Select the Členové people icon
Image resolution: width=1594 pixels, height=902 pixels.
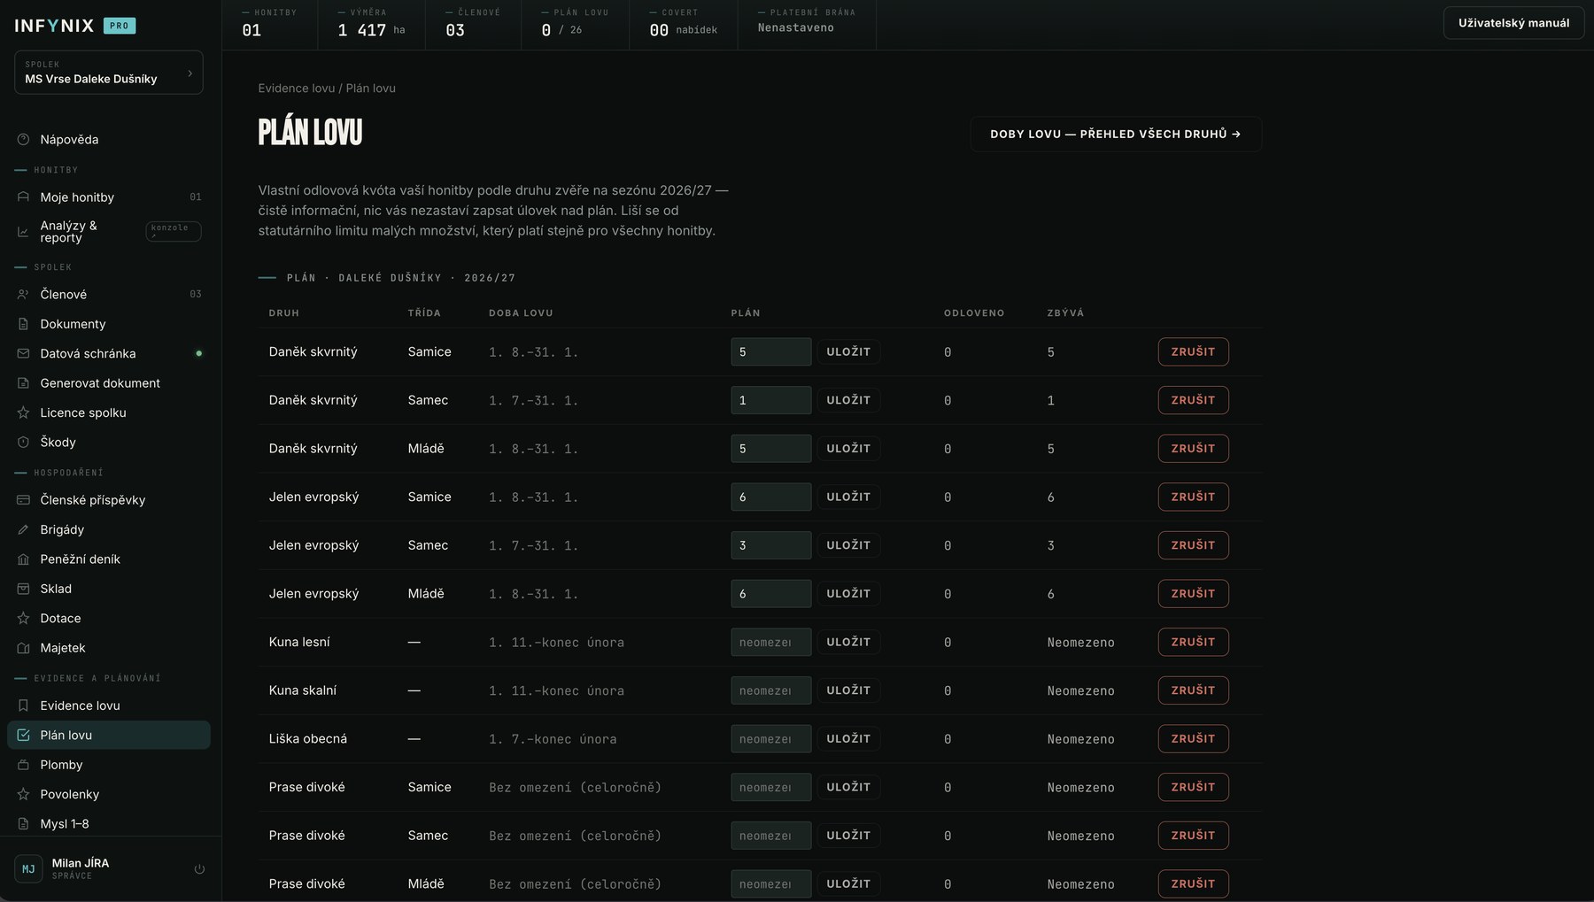(x=23, y=295)
